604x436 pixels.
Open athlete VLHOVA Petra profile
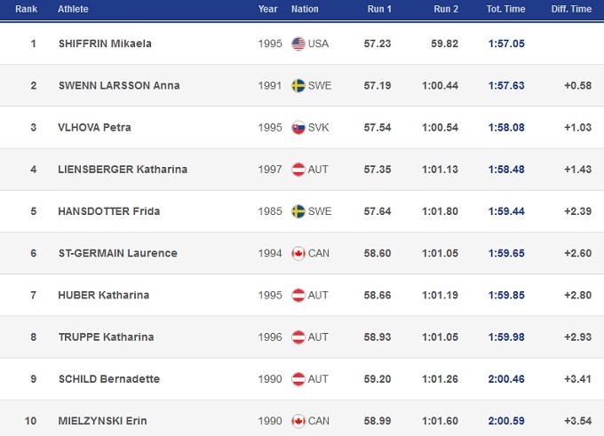pos(94,127)
